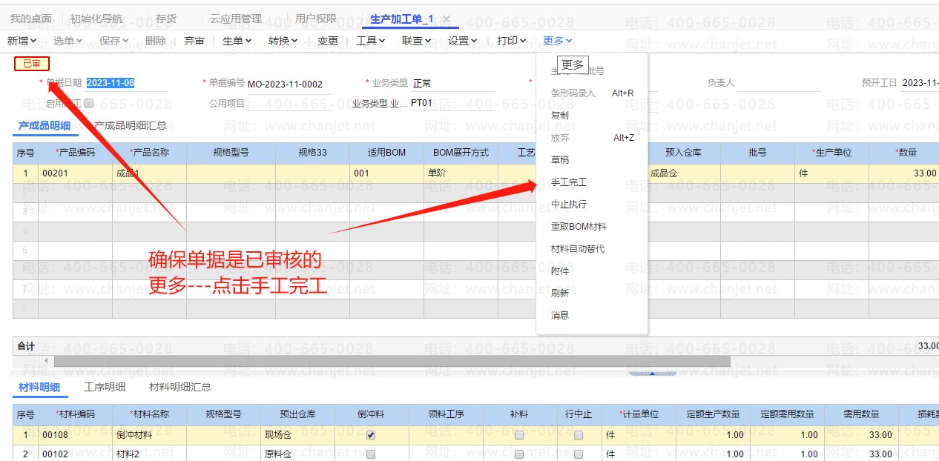Click the horizontal scrollbar thumb
Viewport: 939px width, 461px height.
point(392,361)
